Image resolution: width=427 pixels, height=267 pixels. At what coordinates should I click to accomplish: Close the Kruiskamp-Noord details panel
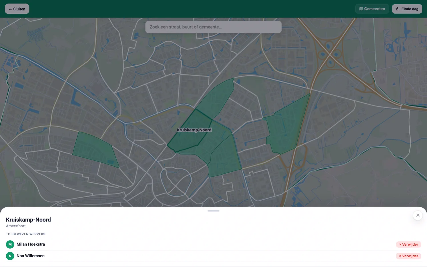click(418, 215)
